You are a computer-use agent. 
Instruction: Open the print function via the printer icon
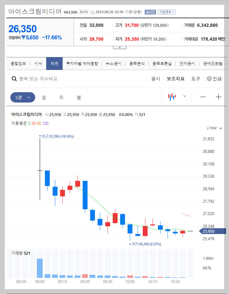pyautogui.click(x=209, y=78)
